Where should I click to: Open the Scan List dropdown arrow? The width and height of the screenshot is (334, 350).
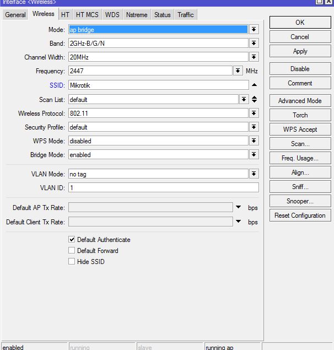point(244,99)
